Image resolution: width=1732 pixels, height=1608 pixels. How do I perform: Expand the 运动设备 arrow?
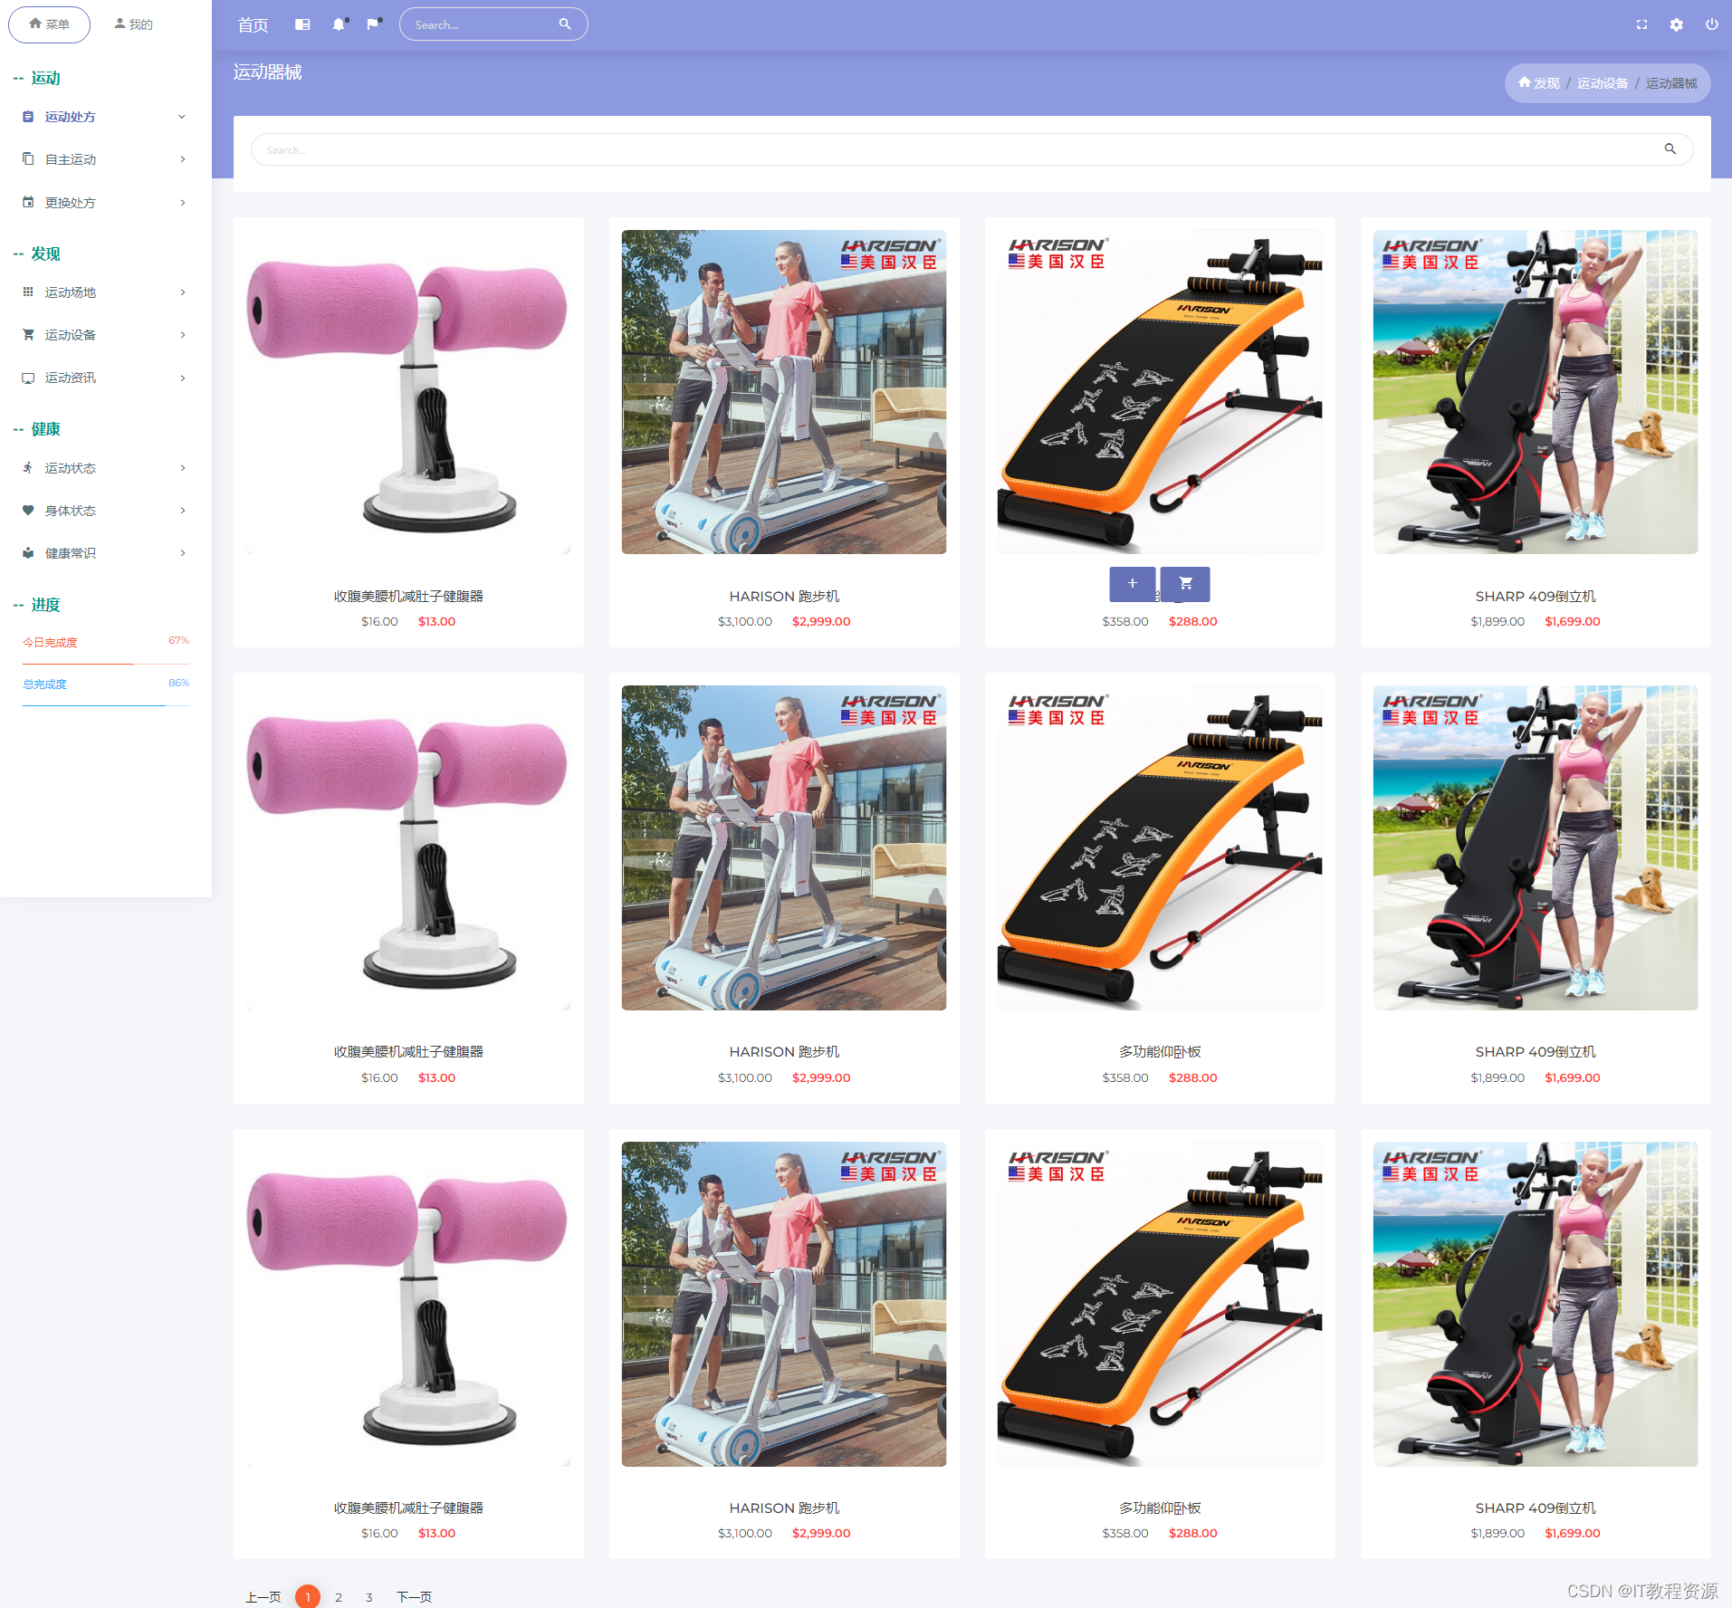click(182, 335)
